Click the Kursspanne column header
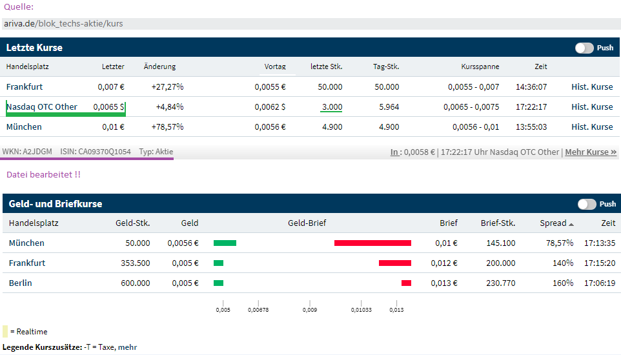This screenshot has height=355, width=621. (480, 66)
